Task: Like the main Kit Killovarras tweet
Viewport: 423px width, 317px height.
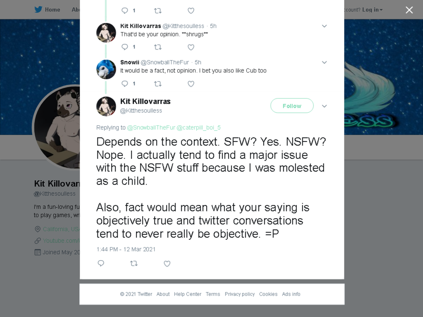Action: [x=167, y=264]
